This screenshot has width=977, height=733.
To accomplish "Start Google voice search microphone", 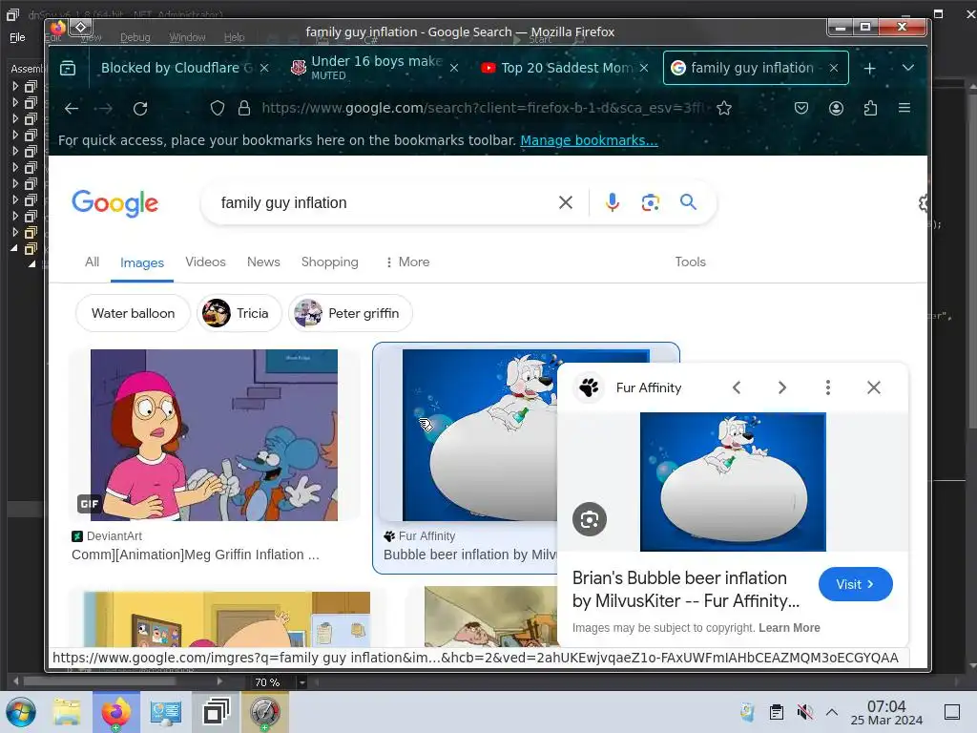I will pos(613,202).
